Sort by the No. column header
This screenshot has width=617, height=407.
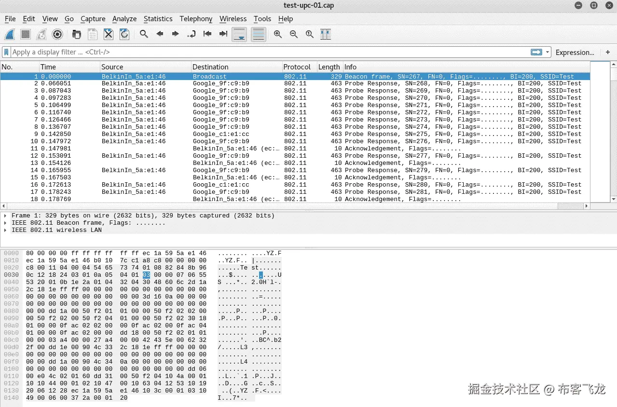[20, 67]
